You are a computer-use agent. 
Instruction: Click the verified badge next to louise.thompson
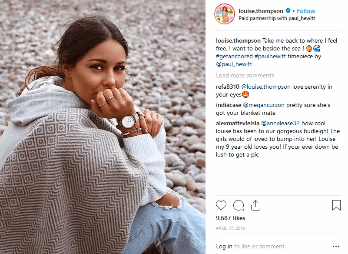[x=287, y=10]
